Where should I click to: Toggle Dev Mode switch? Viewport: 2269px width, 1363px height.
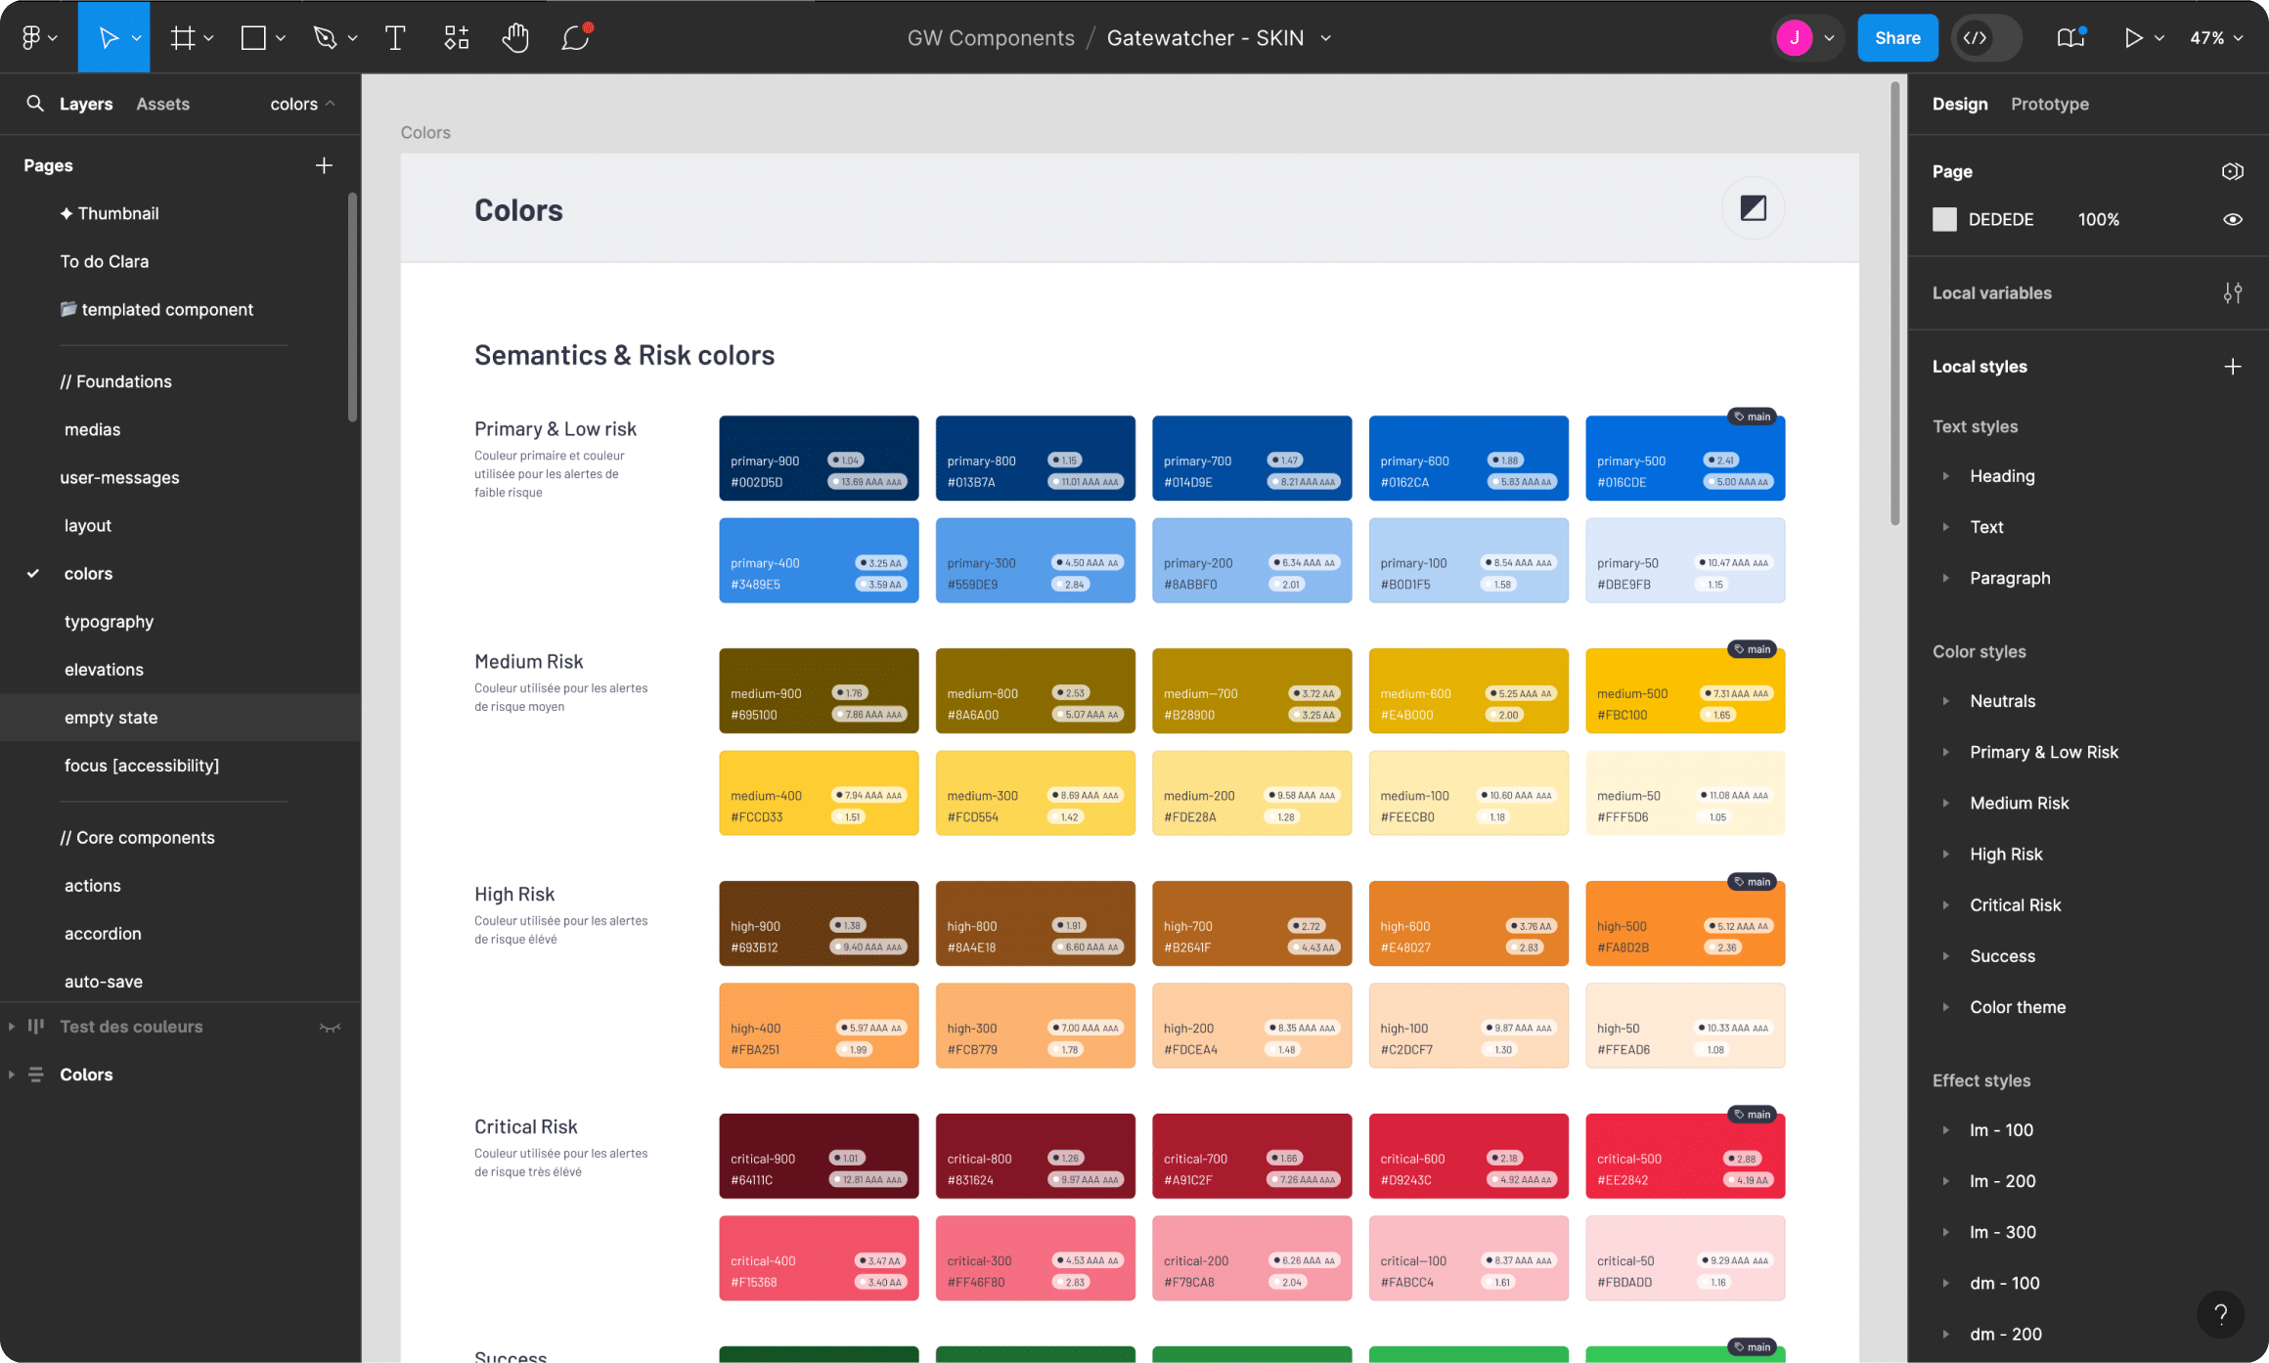tap(1986, 37)
